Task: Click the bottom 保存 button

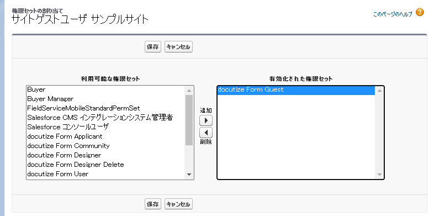Action: (x=153, y=204)
